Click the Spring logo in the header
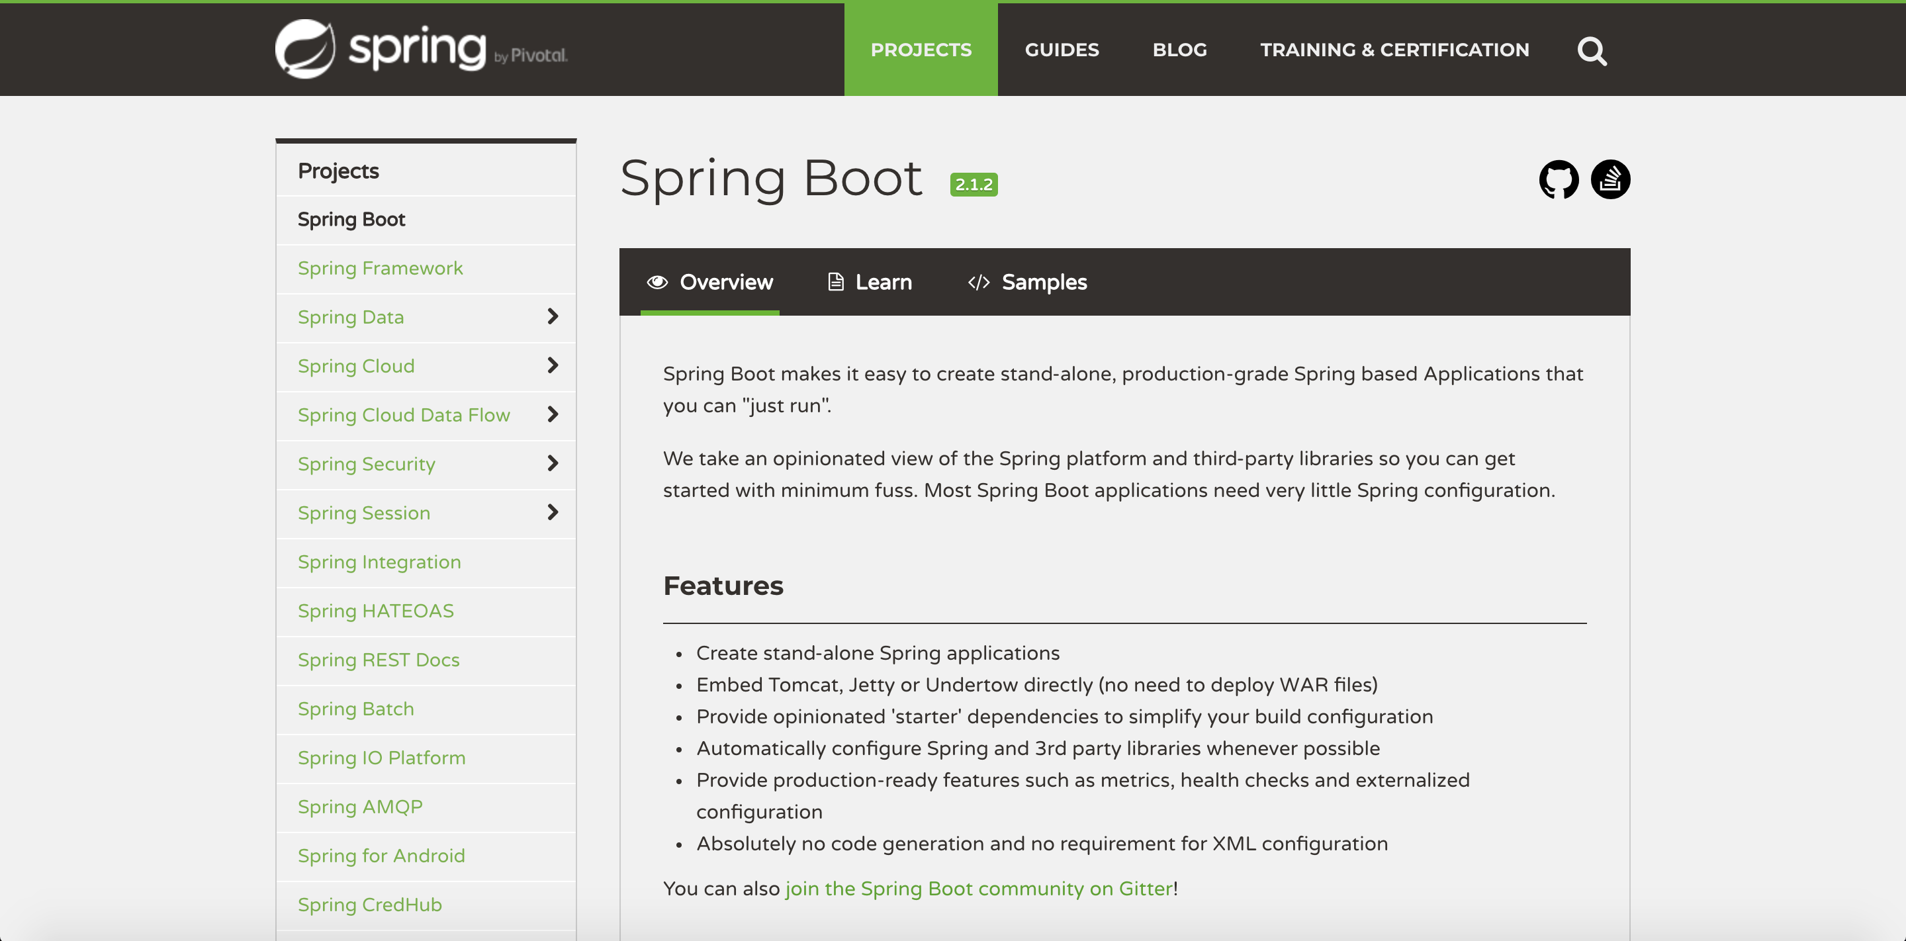Image resolution: width=1906 pixels, height=941 pixels. [421, 49]
